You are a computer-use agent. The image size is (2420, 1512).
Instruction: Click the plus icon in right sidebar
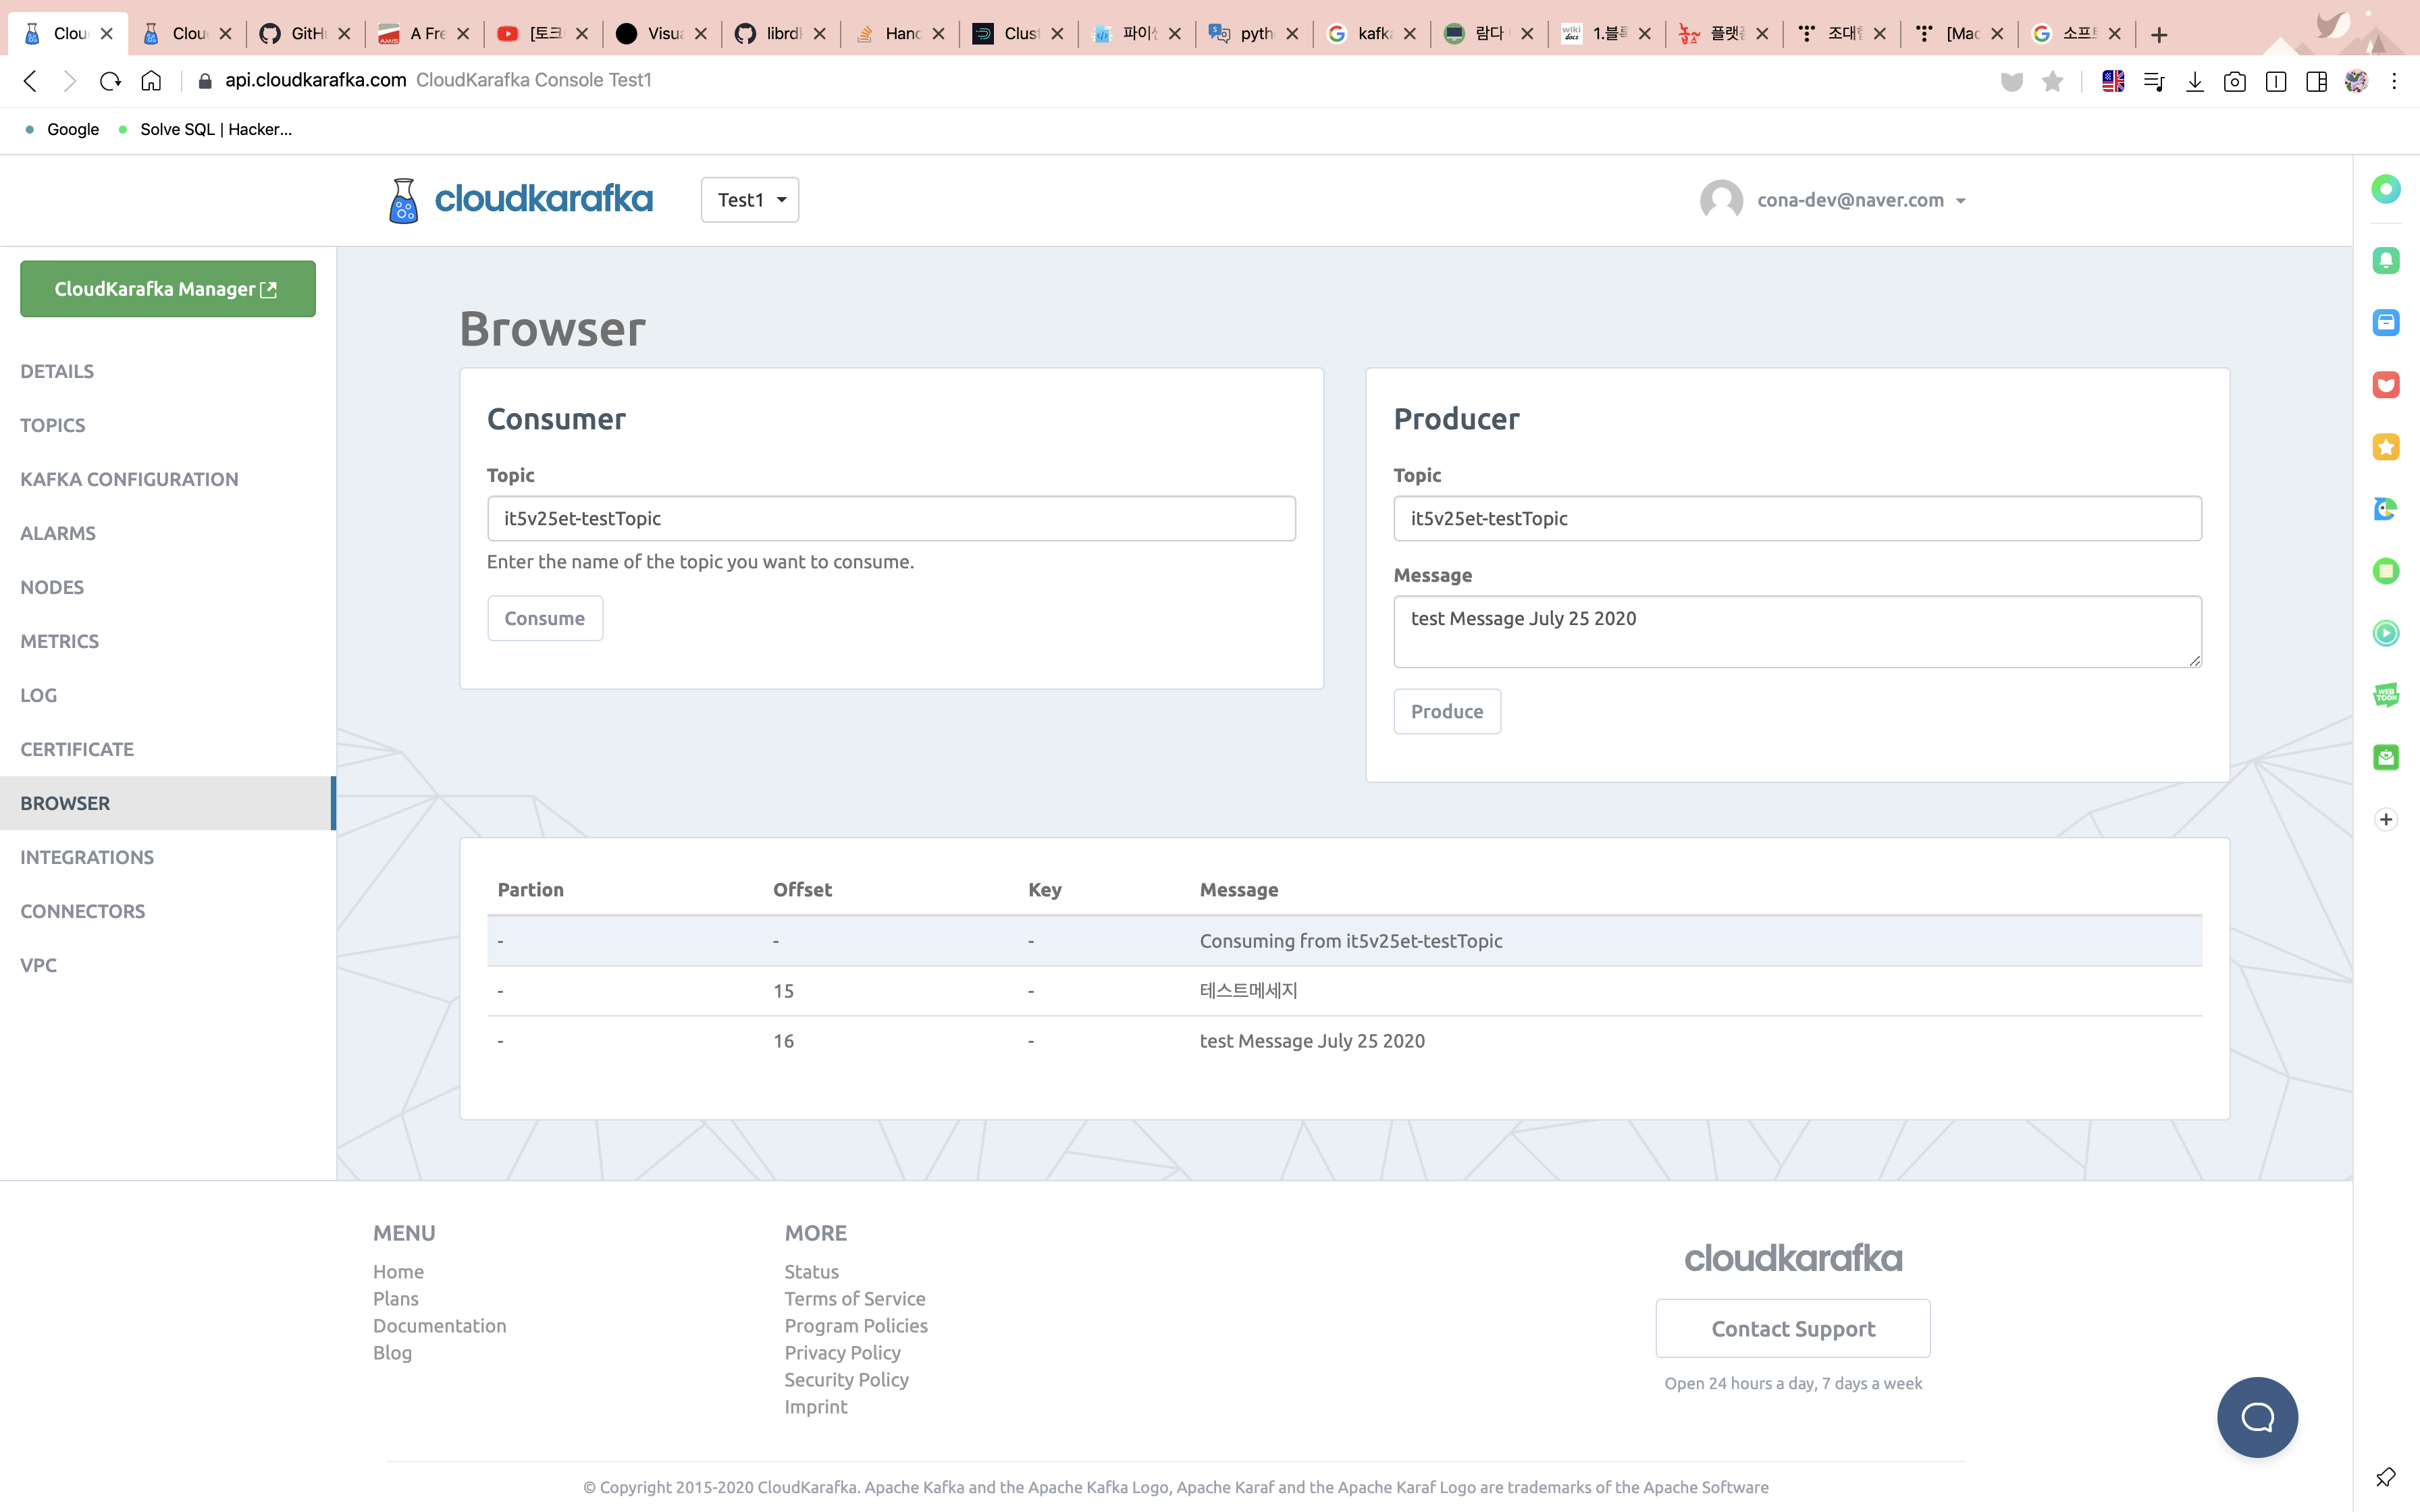pos(2386,819)
